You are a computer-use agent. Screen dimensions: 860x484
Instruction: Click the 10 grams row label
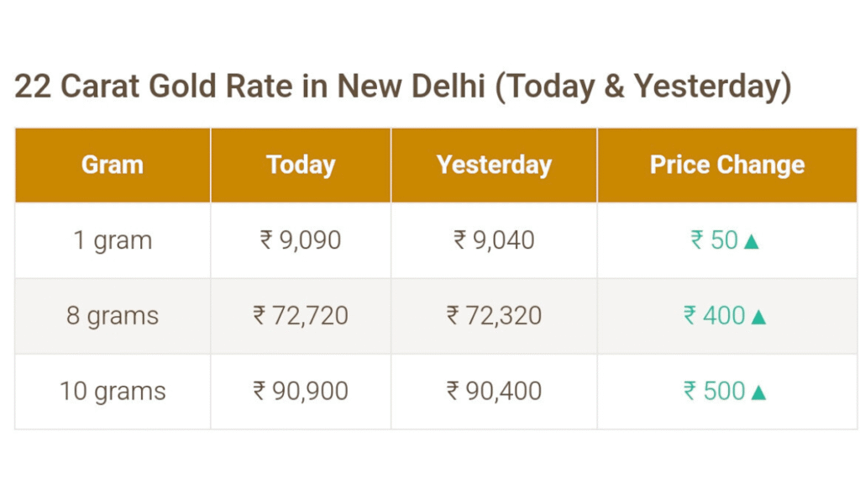pos(113,392)
